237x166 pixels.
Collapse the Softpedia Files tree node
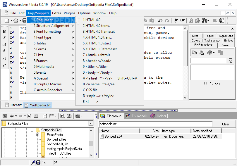[32, 130]
